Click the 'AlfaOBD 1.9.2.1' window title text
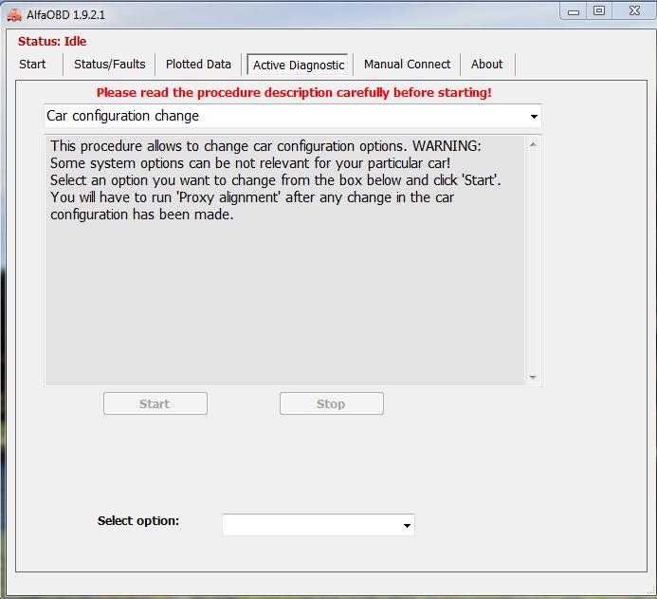Image resolution: width=657 pixels, height=599 pixels. (65, 15)
